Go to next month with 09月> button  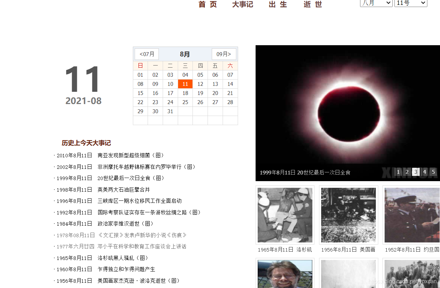coord(224,54)
